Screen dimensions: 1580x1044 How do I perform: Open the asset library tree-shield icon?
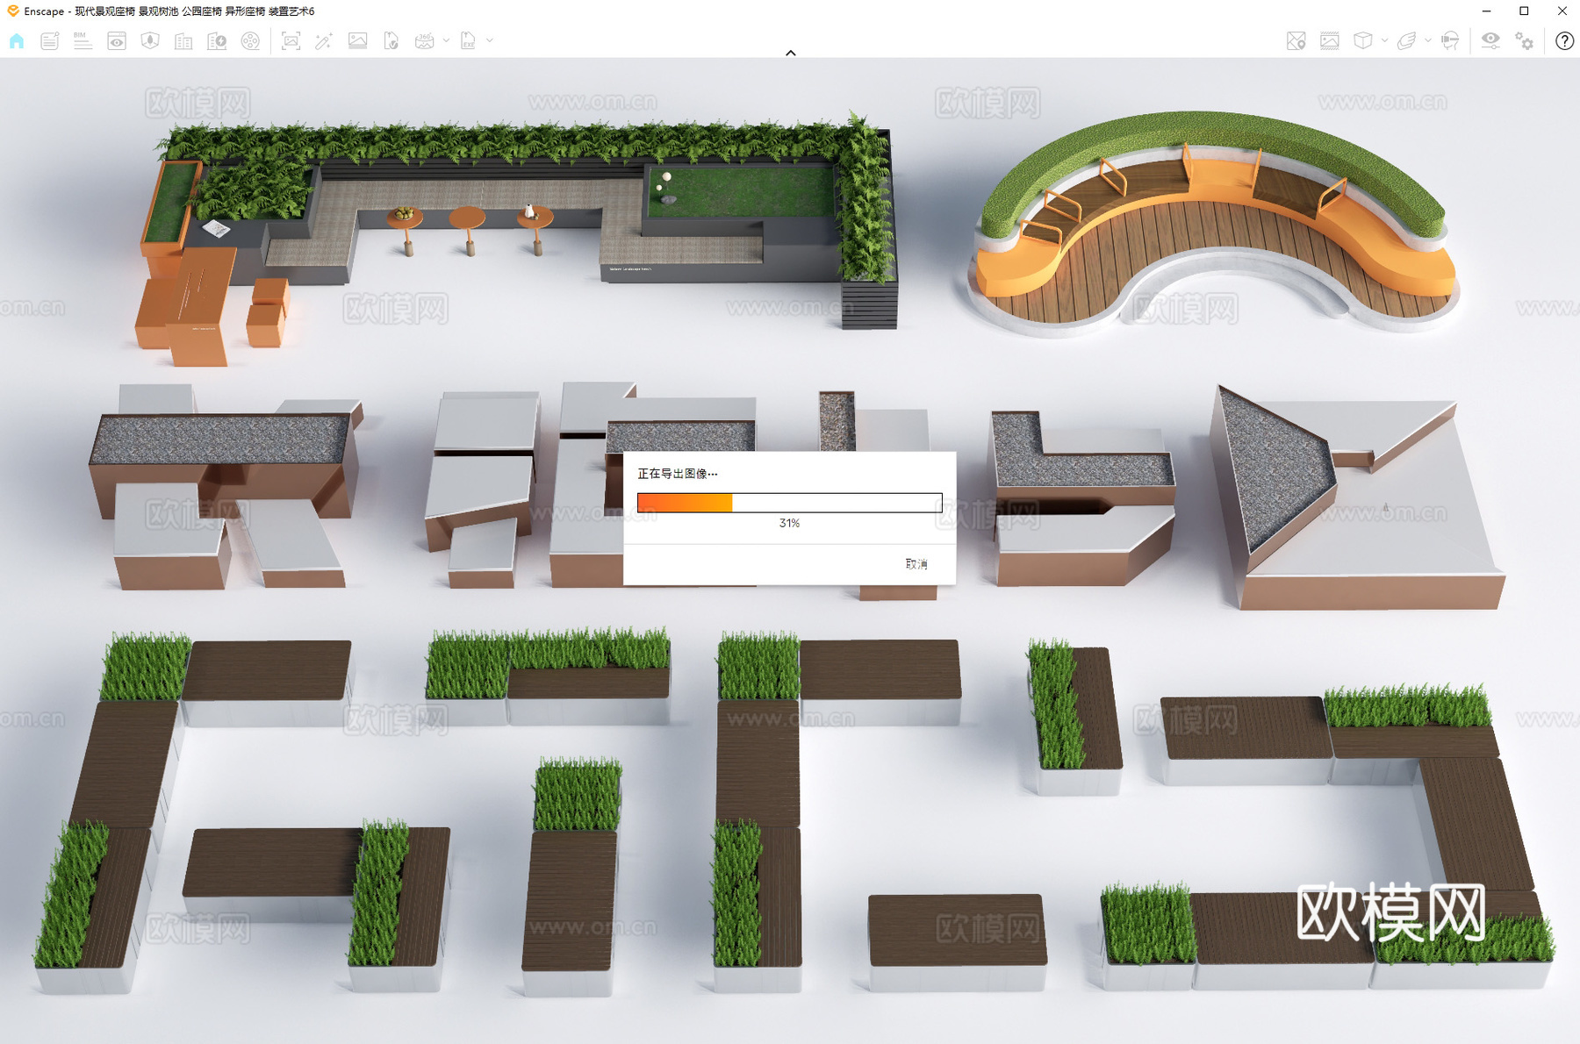click(x=150, y=40)
